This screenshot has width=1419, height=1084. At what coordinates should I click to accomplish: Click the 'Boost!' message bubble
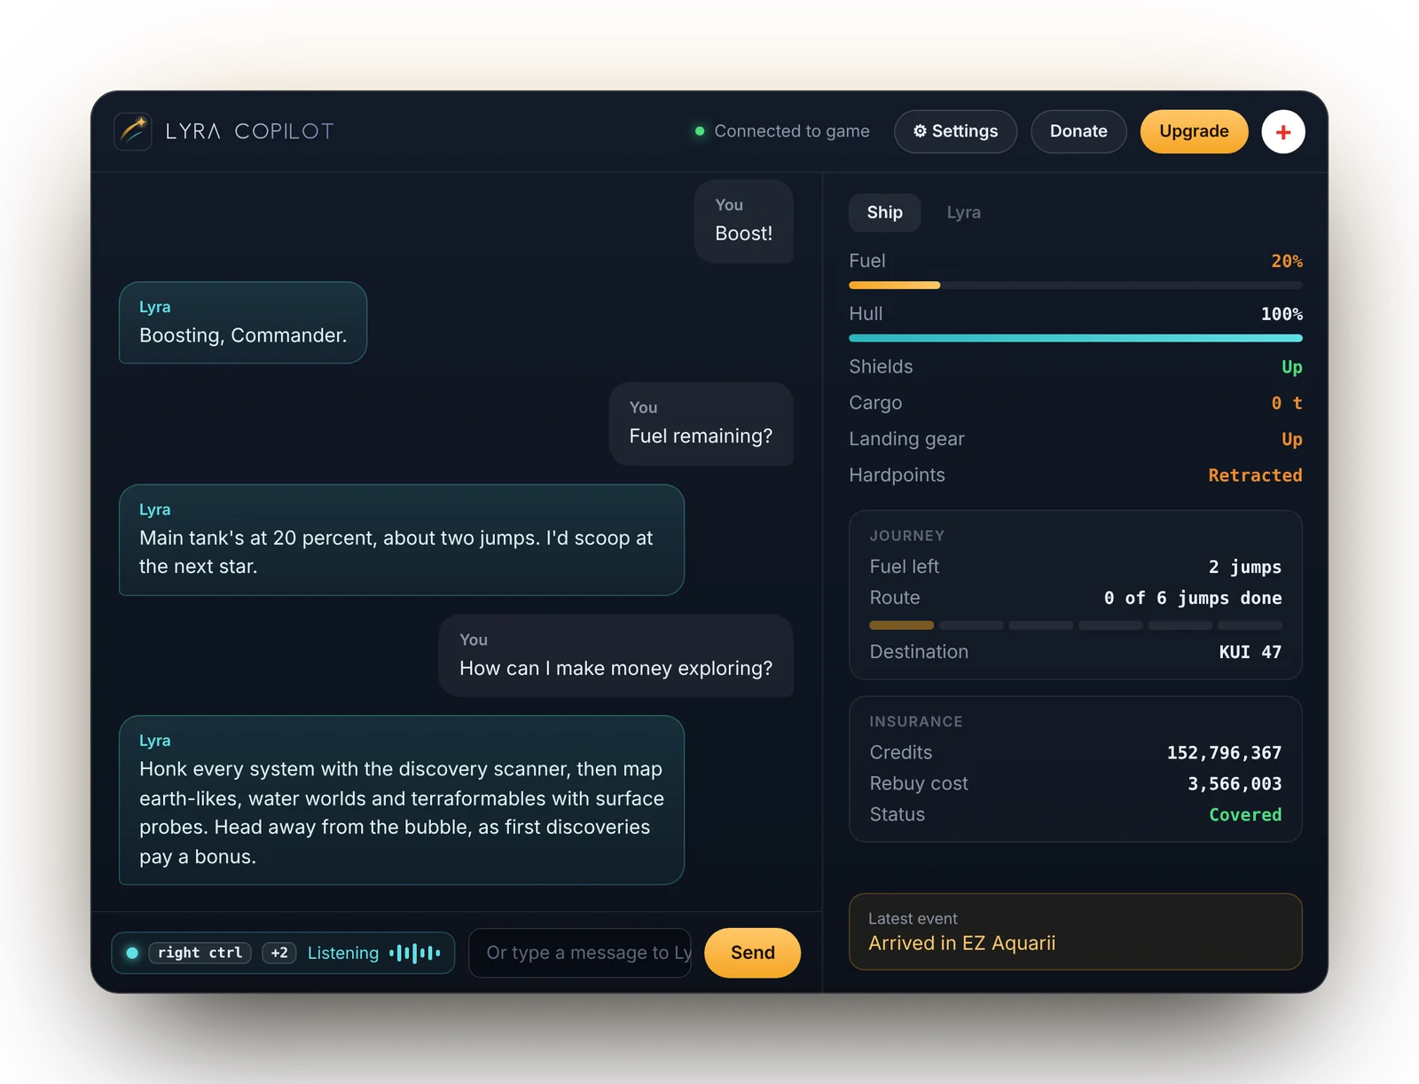pyautogui.click(x=743, y=221)
